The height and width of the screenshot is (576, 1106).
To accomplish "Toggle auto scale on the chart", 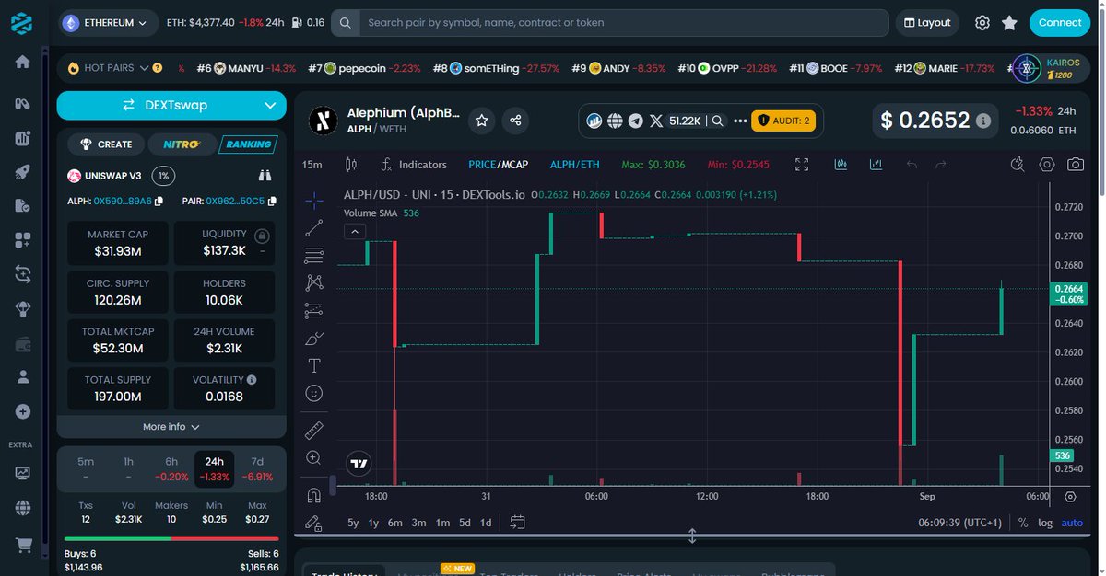I will pyautogui.click(x=1072, y=523).
